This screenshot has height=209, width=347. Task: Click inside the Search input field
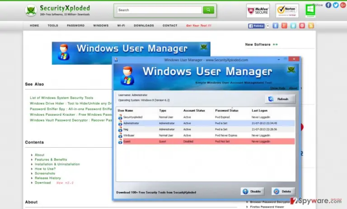click(x=159, y=10)
